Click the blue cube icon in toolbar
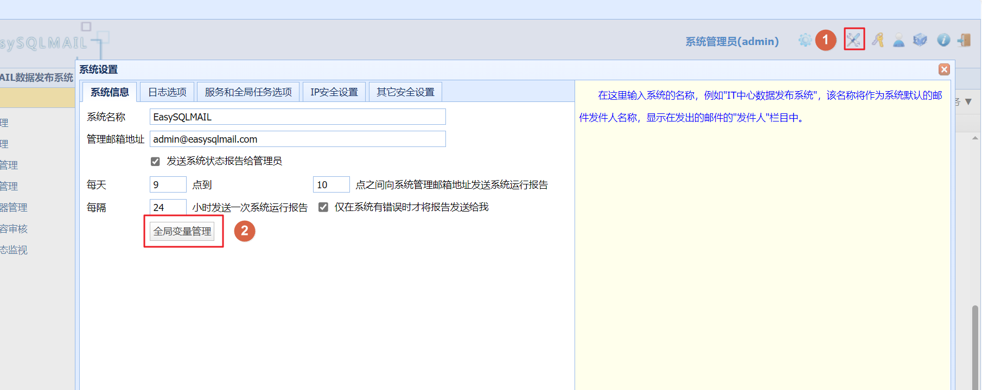 [x=920, y=40]
